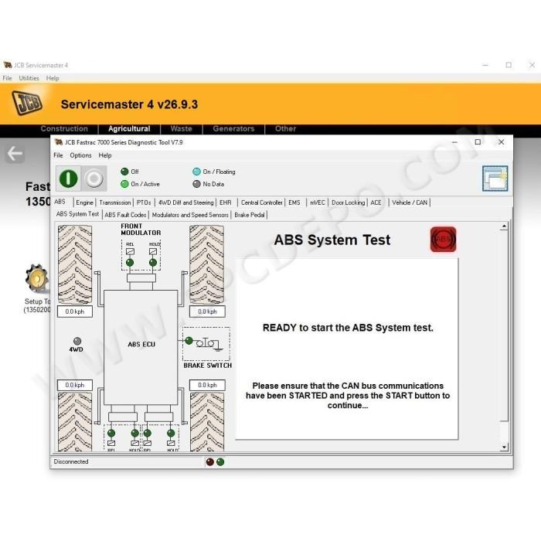Open the Brake Pedal sub-tab
This screenshot has width=541, height=541.
coord(250,215)
